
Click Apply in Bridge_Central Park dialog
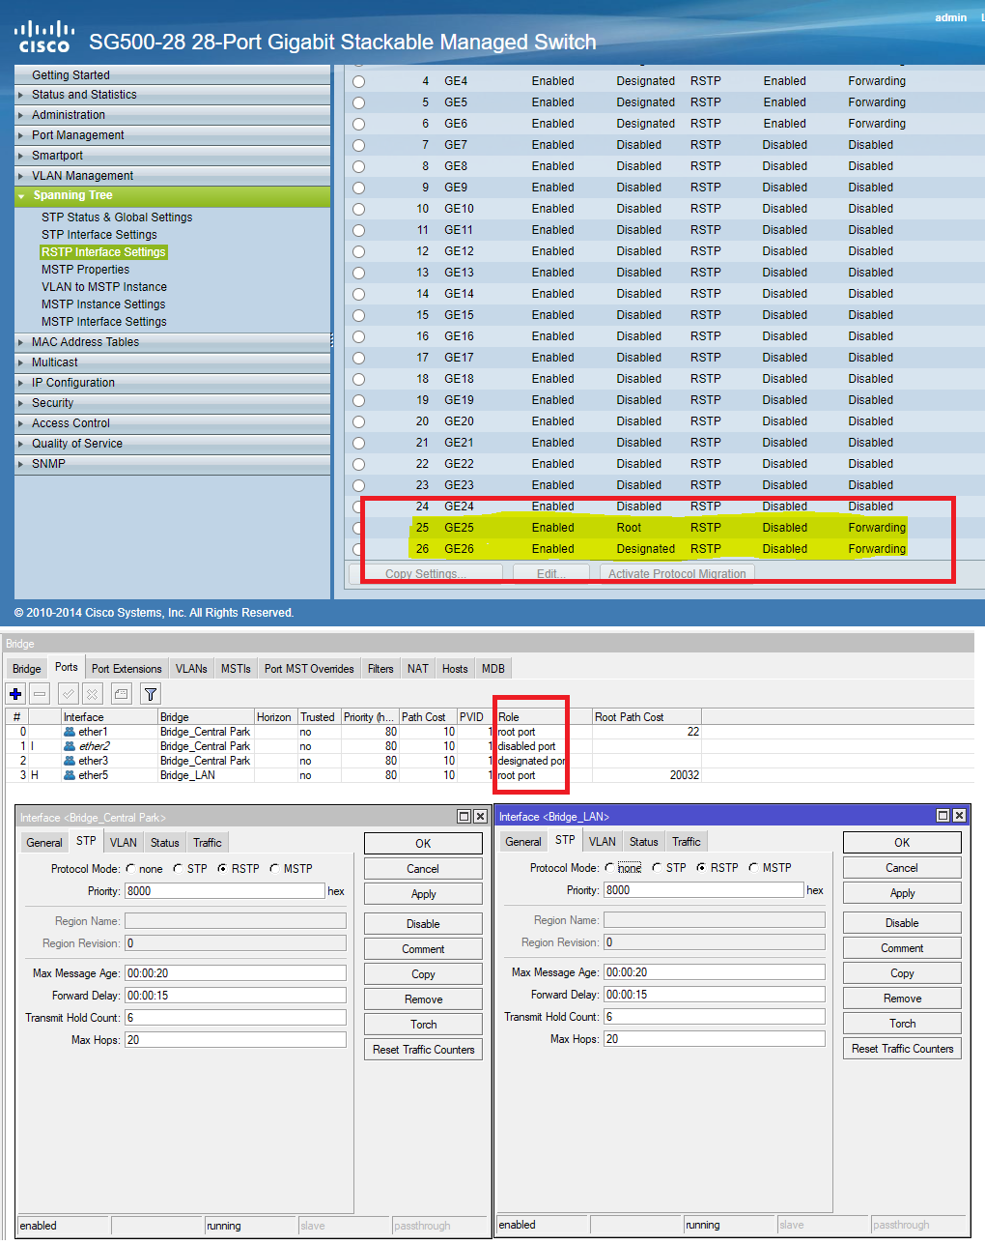point(423,894)
